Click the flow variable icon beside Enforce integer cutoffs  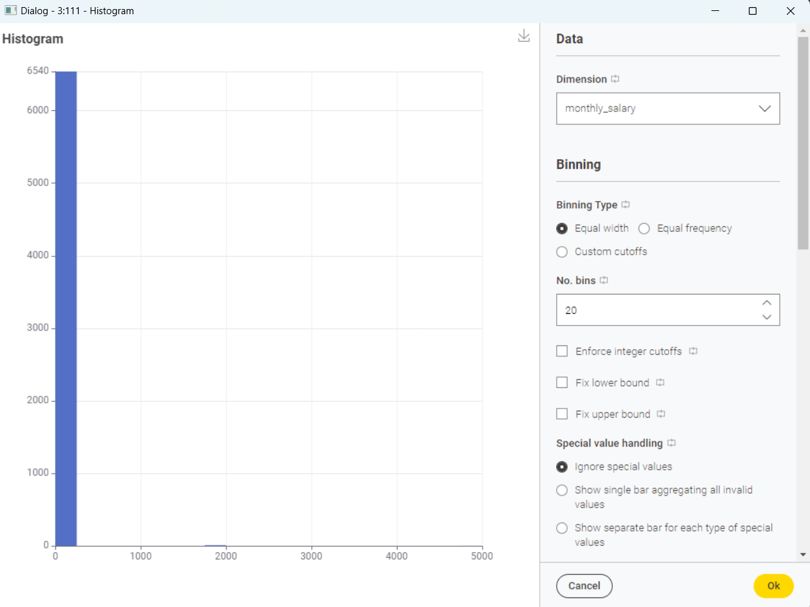pos(693,351)
